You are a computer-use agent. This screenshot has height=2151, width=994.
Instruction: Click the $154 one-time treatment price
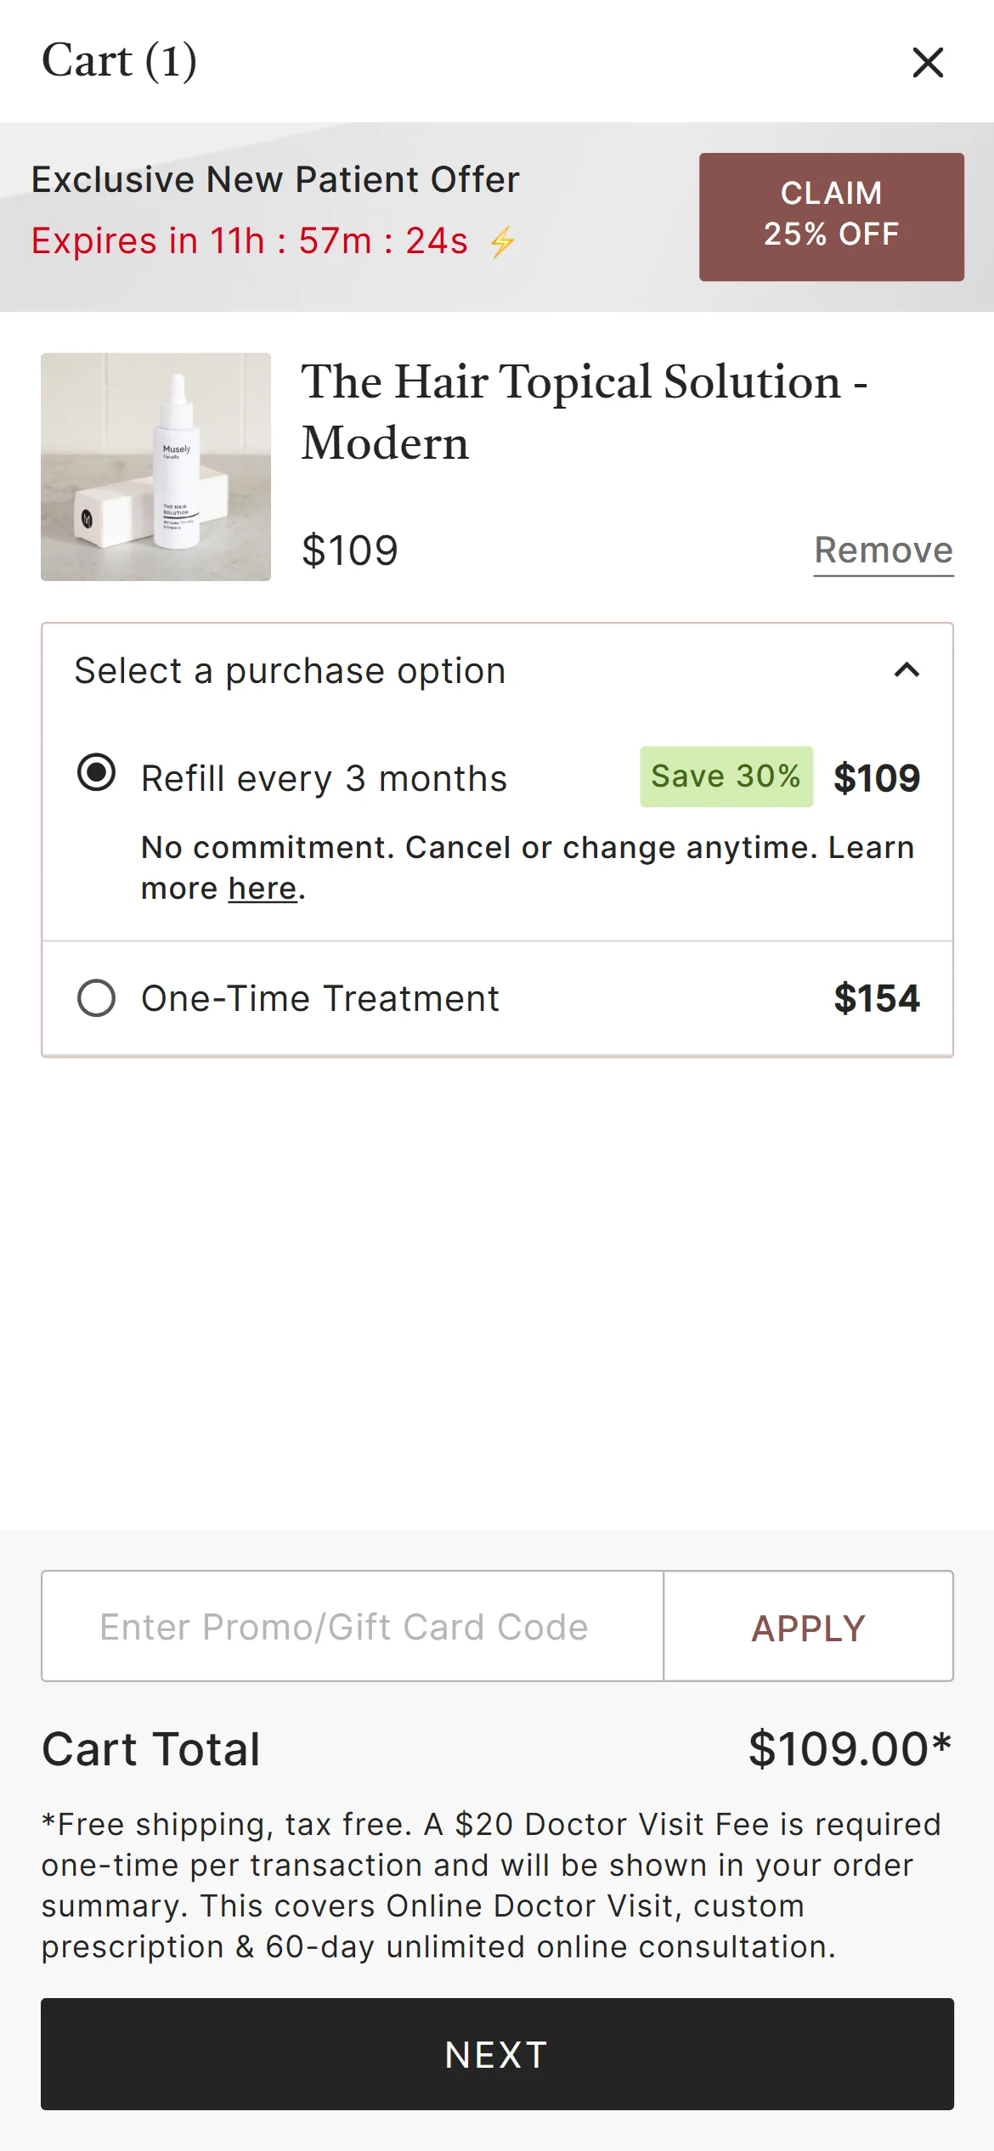coord(876,999)
